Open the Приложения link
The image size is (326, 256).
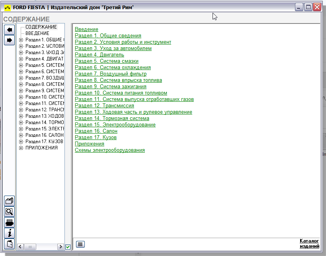click(90, 144)
